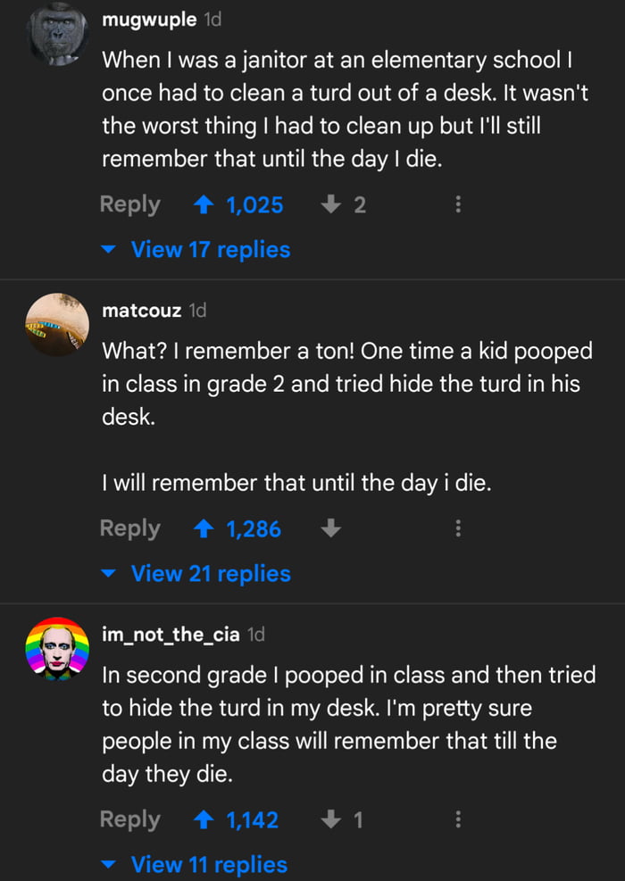Expand View 21 replies
Viewport: 625px width, 881px height.
pyautogui.click(x=210, y=574)
